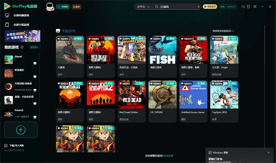This screenshot has height=163, width=276.
Task: Open customer service headset icon
Action: [243, 7]
